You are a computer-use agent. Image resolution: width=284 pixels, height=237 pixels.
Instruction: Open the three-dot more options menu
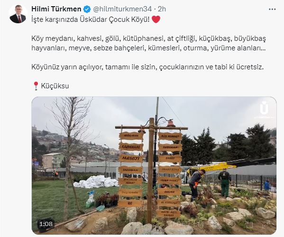click(272, 9)
